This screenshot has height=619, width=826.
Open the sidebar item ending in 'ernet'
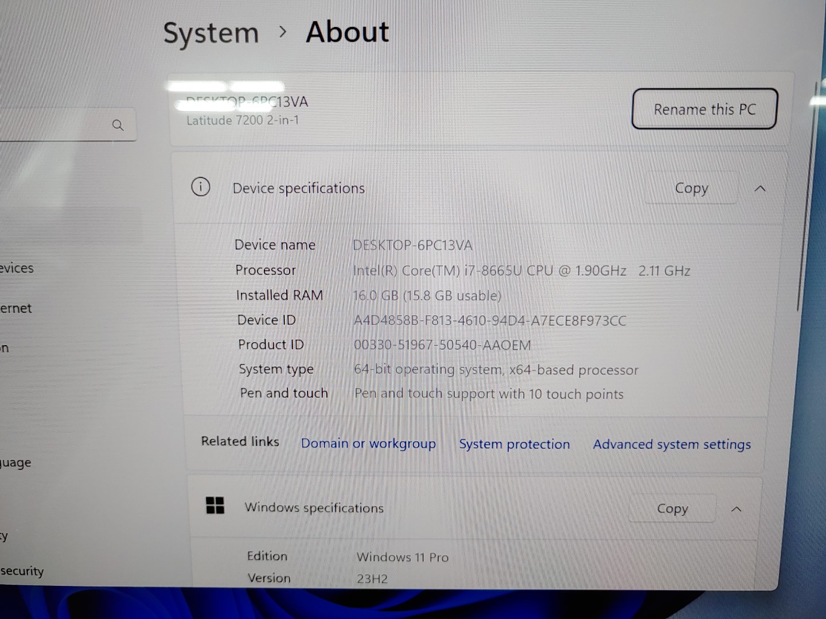[x=16, y=308]
